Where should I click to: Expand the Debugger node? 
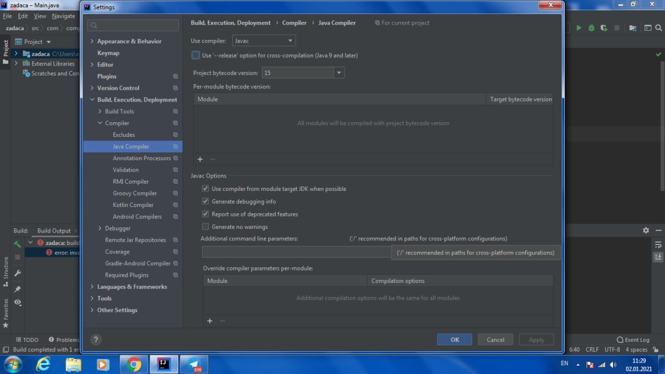click(x=100, y=228)
